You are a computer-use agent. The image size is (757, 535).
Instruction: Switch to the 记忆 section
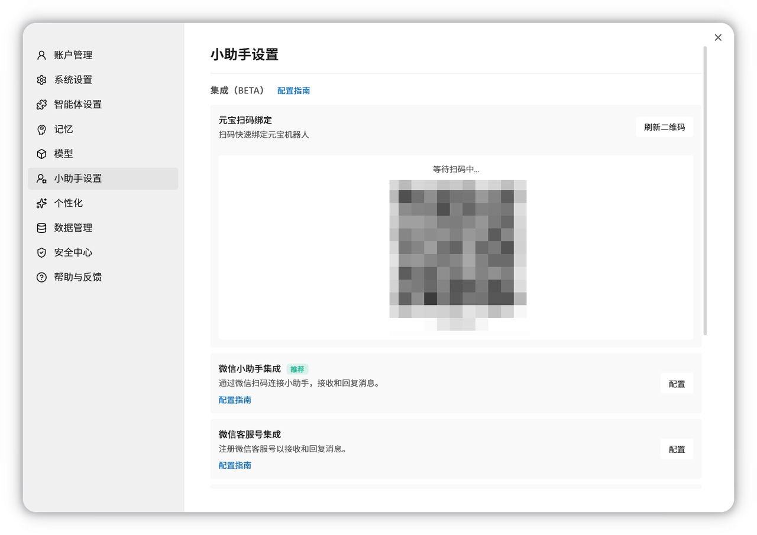[x=103, y=129]
